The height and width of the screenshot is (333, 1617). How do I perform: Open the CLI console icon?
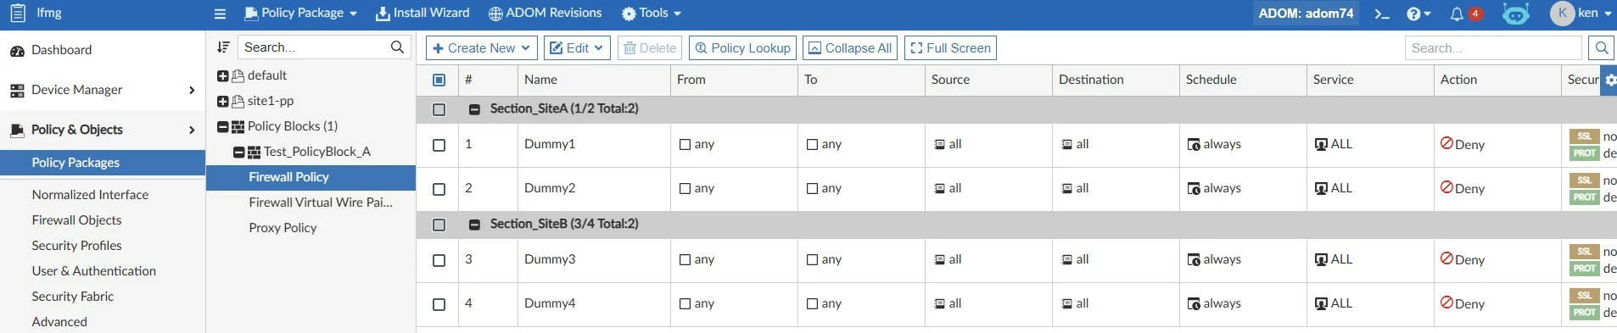tap(1382, 14)
